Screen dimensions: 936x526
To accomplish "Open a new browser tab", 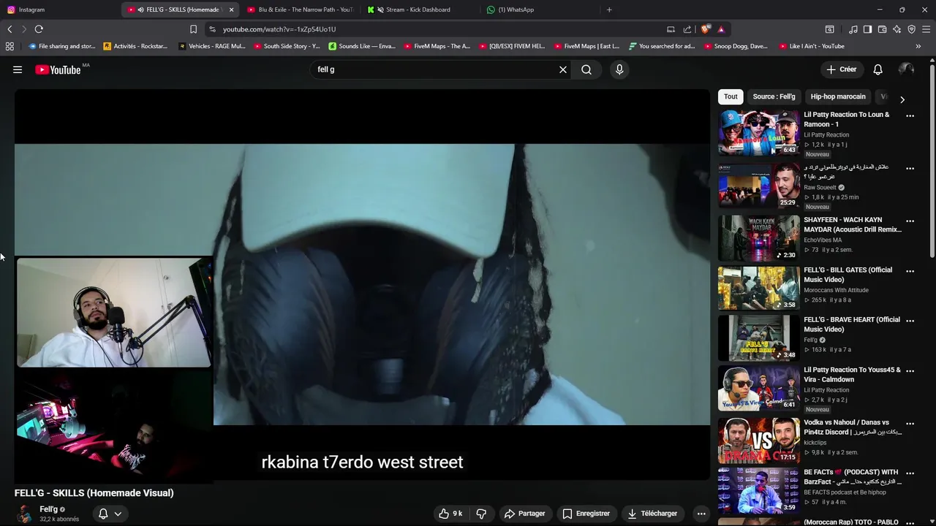I will 609,9.
